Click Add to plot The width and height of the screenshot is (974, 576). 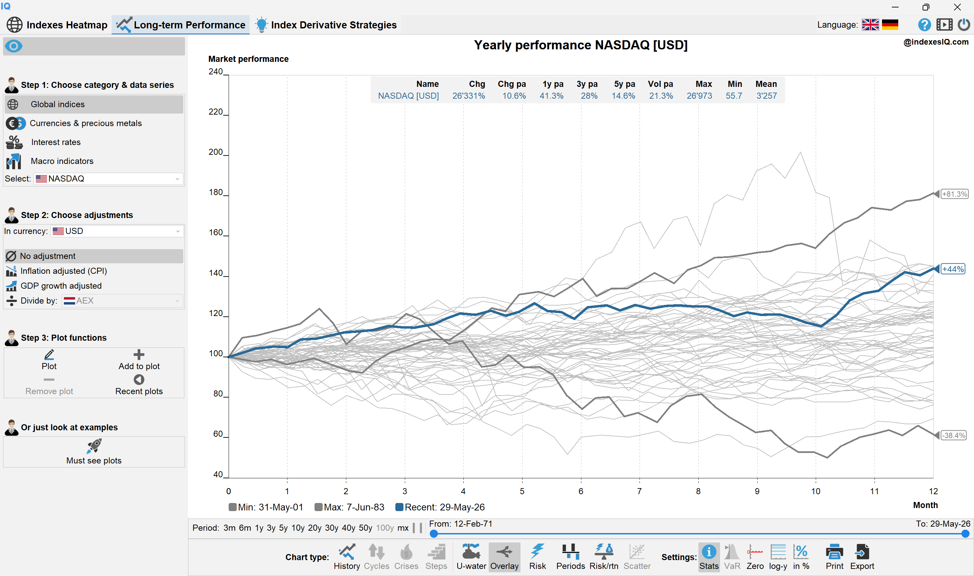tap(139, 360)
